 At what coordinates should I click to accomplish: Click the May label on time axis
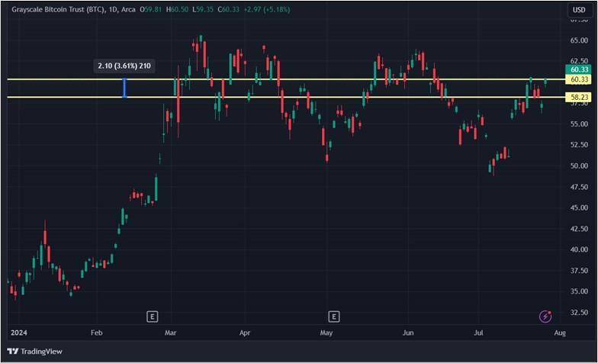pos(326,332)
